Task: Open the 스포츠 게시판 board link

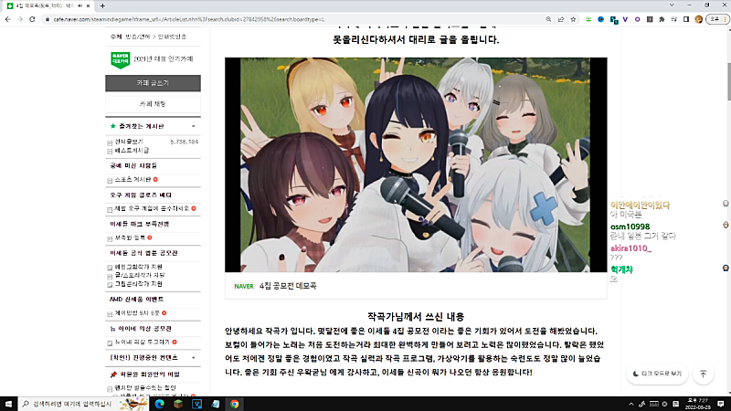Action: (132, 179)
